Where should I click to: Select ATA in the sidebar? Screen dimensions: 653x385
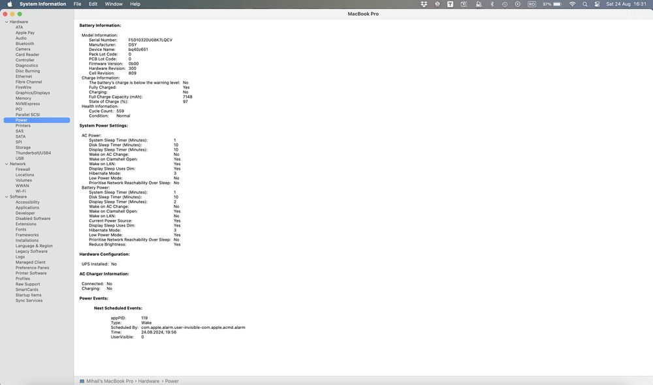[19, 27]
